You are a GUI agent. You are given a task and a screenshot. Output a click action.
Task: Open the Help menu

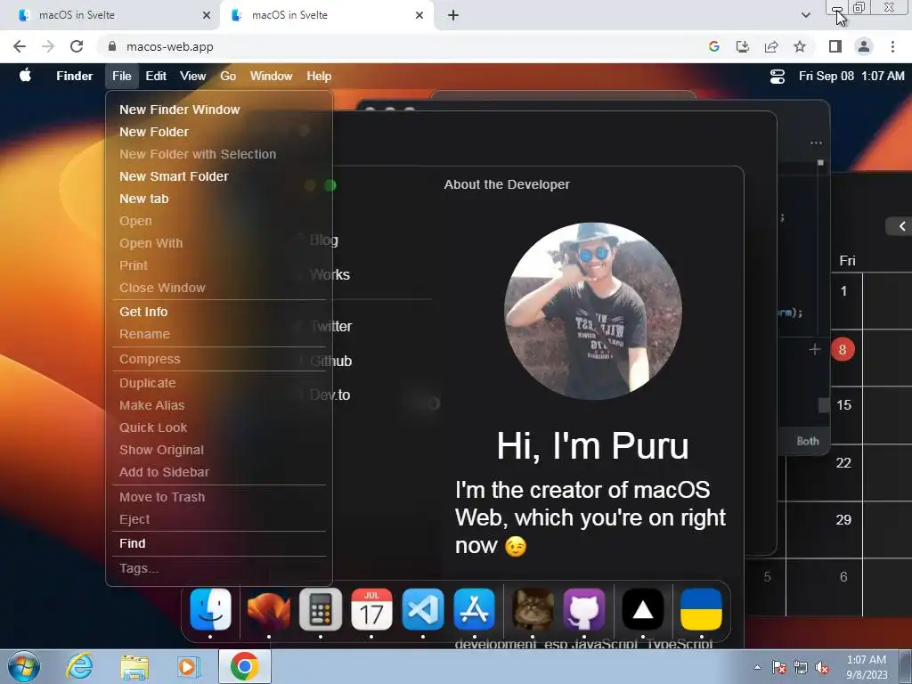(x=319, y=77)
